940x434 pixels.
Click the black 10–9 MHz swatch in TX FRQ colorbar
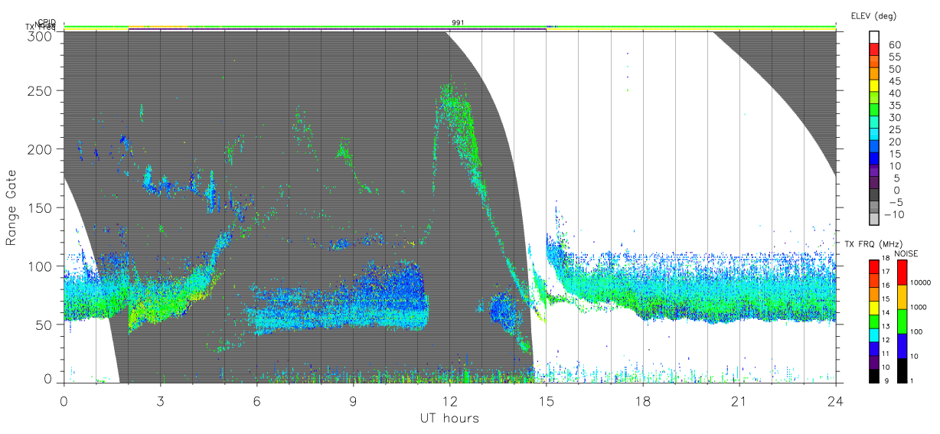click(x=873, y=375)
